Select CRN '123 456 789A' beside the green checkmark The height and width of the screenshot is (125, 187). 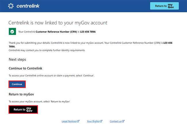tap(88, 32)
